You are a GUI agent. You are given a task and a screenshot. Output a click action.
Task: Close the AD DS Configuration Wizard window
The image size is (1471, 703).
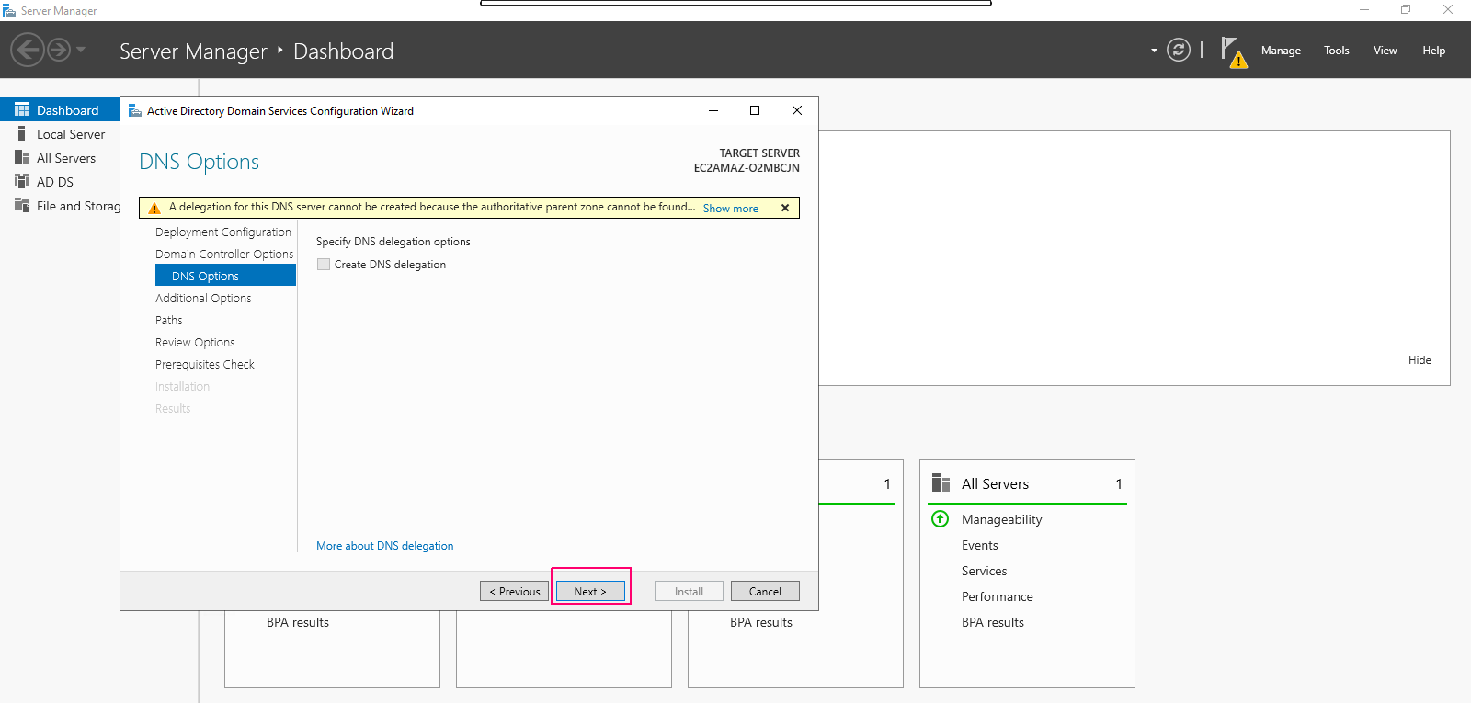coord(797,110)
